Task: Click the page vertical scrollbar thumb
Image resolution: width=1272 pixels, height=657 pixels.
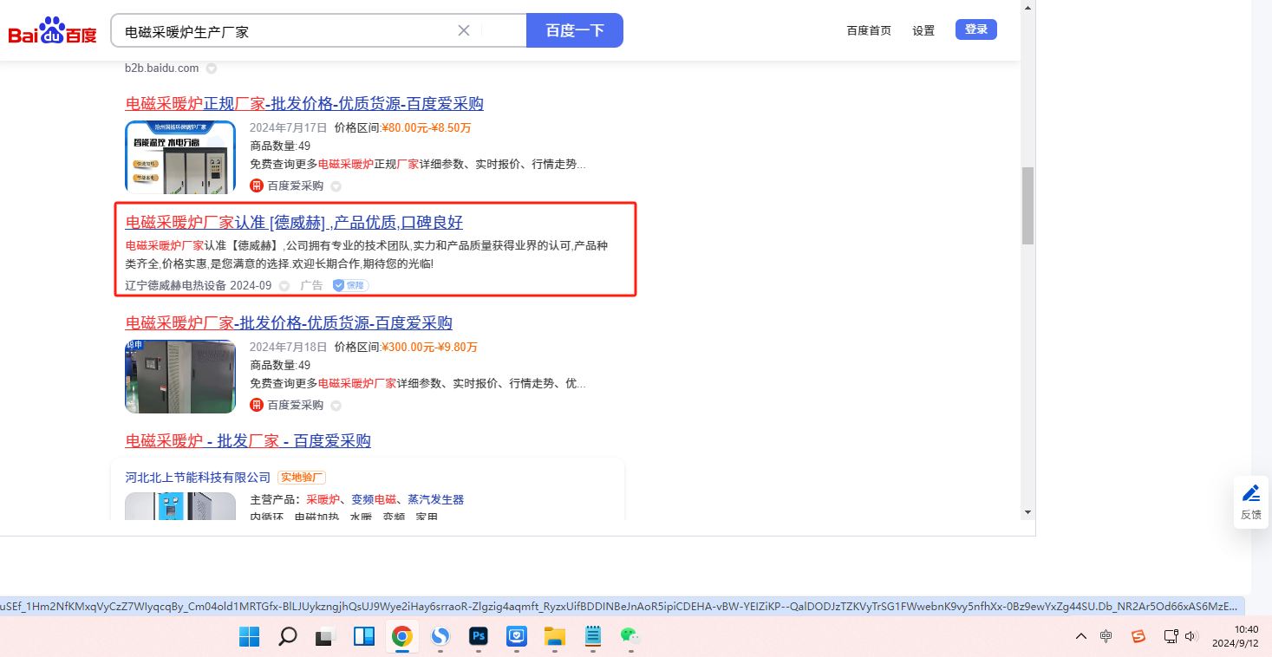Action: point(1027,205)
